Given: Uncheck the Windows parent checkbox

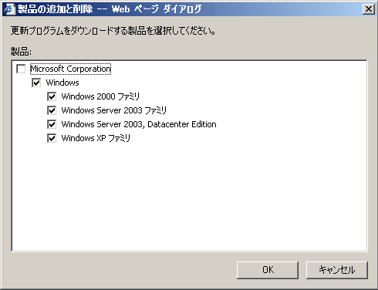Looking at the screenshot, I should [x=36, y=83].
